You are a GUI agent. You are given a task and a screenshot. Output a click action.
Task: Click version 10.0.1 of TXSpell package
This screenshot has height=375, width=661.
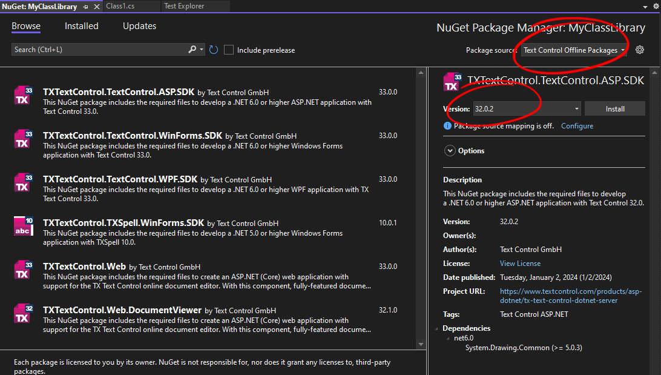[388, 223]
